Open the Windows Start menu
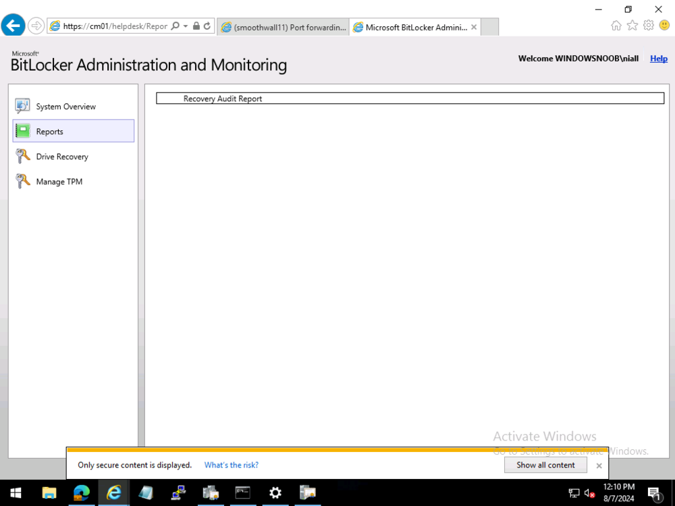The width and height of the screenshot is (675, 506). coord(16,493)
